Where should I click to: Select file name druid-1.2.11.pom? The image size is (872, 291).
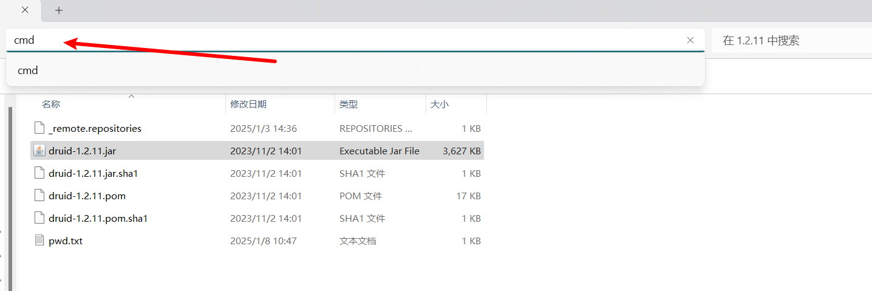87,196
